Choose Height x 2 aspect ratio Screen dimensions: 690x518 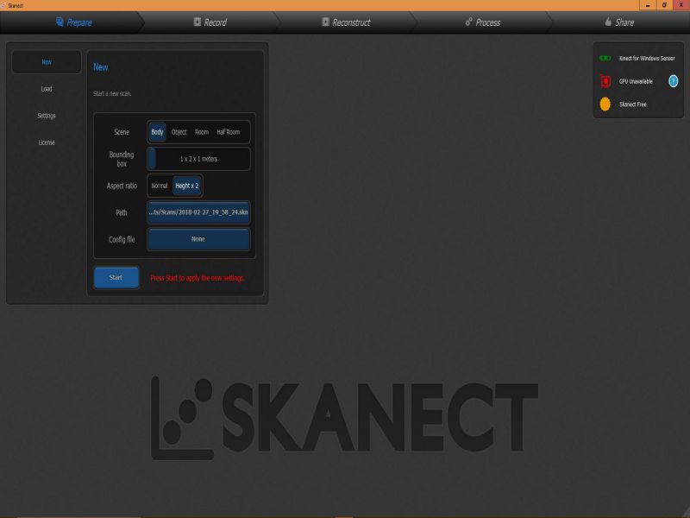click(x=187, y=186)
